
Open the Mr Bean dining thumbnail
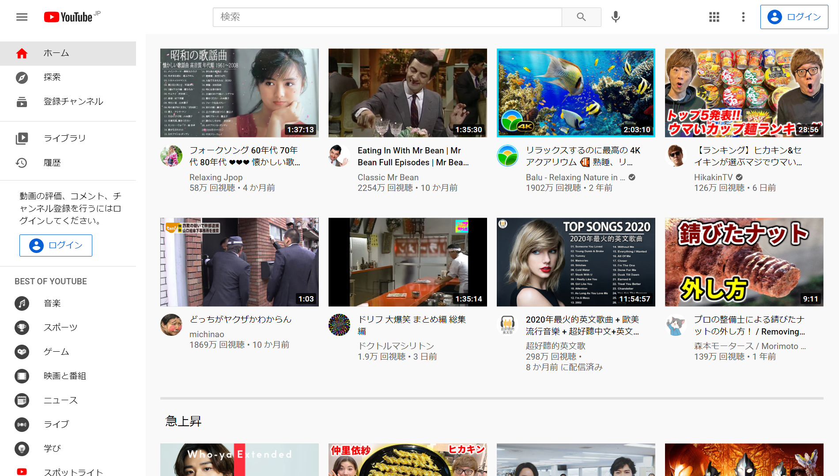click(408, 93)
